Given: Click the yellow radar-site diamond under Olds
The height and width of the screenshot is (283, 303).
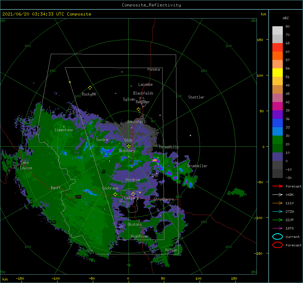Looking at the screenshot, I should click(x=129, y=146).
